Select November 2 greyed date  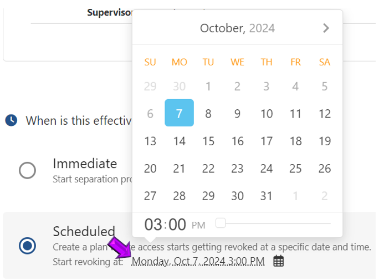tap(325, 196)
